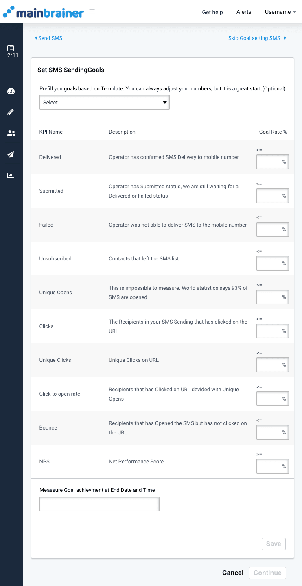Click the MainBrainer logo
The image size is (302, 586).
click(x=43, y=12)
